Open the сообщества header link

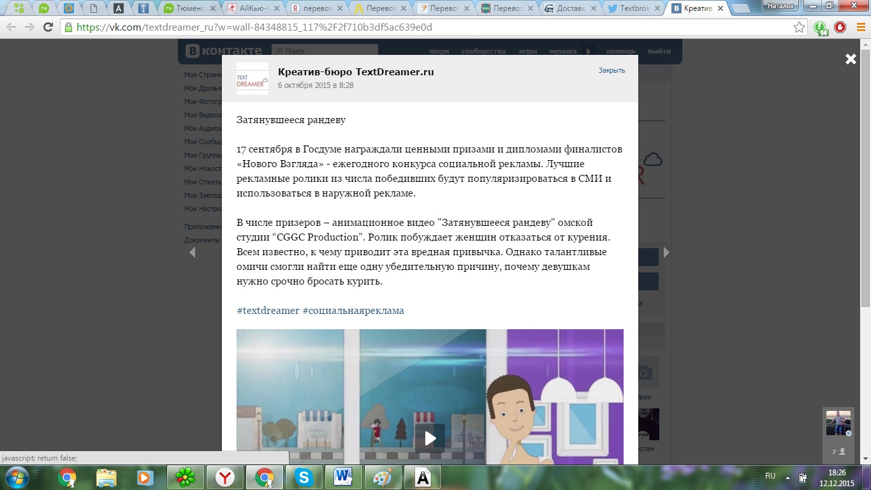coord(483,52)
